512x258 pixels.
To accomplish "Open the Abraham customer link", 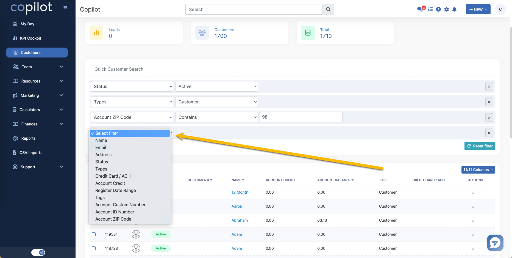I will point(240,220).
